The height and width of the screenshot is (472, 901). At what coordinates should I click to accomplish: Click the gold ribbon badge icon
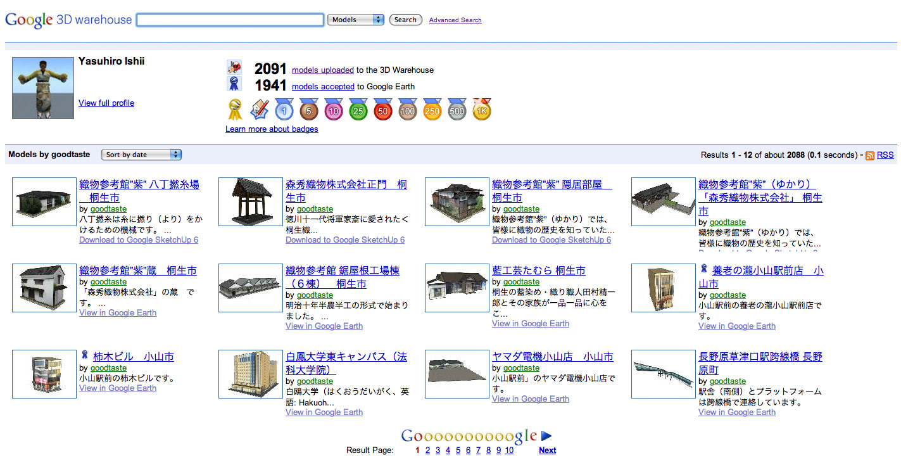(235, 110)
